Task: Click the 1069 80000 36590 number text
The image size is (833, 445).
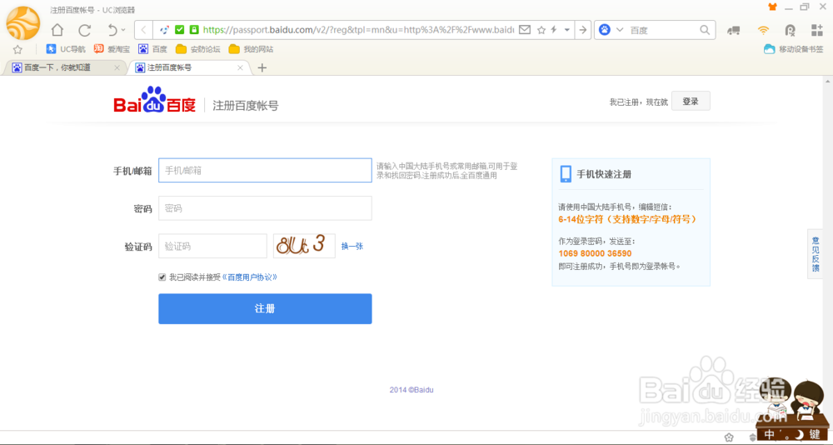Action: (595, 253)
